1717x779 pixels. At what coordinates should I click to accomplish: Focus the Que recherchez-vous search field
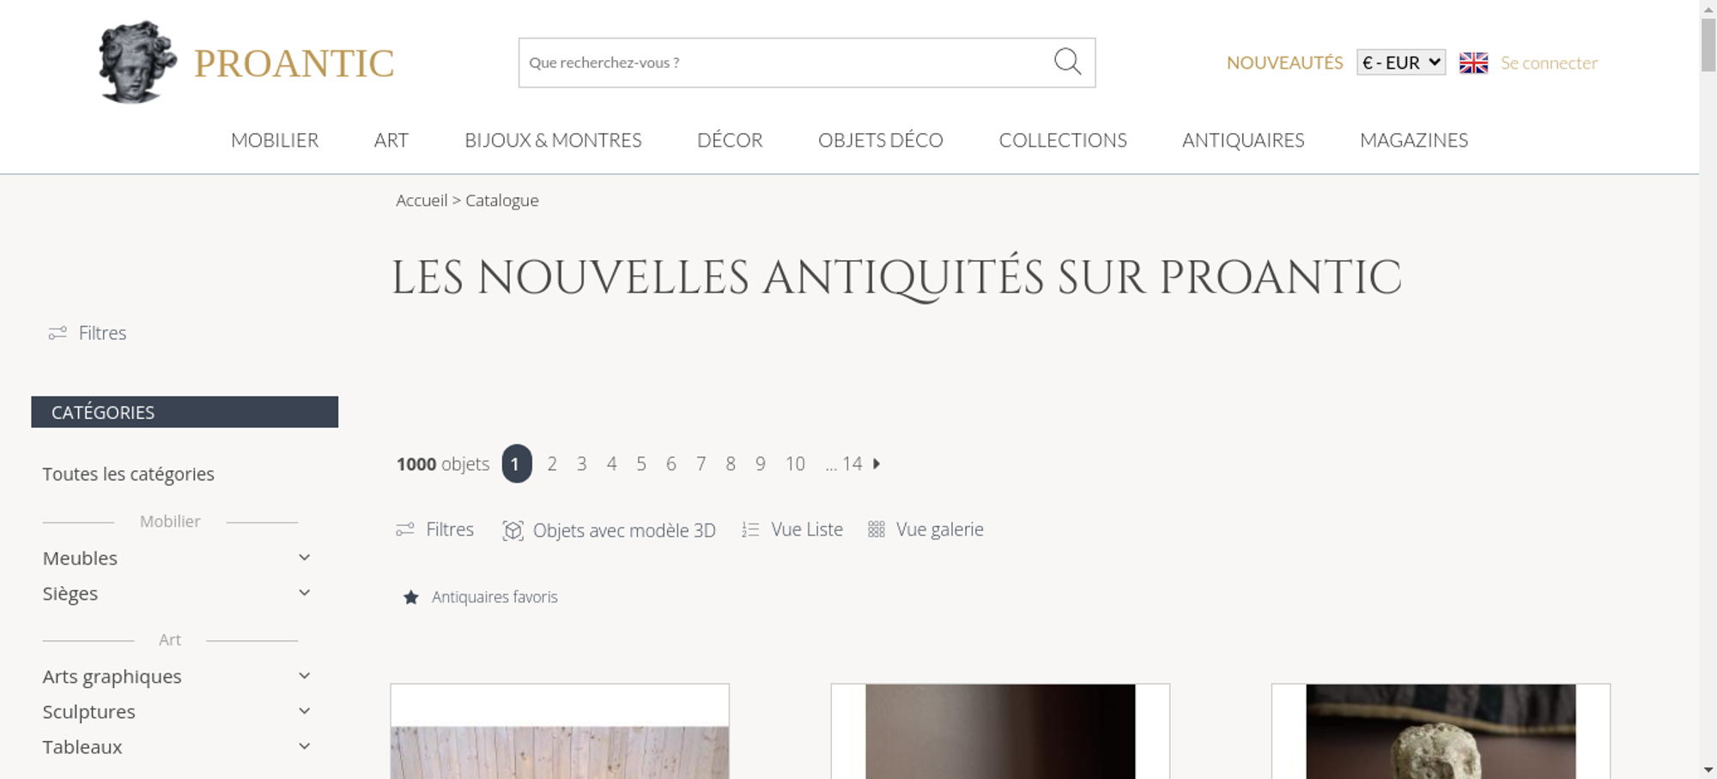(x=786, y=63)
